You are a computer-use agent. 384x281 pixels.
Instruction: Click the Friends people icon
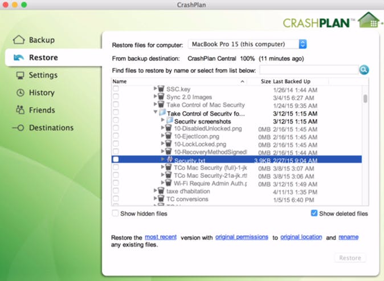point(20,110)
